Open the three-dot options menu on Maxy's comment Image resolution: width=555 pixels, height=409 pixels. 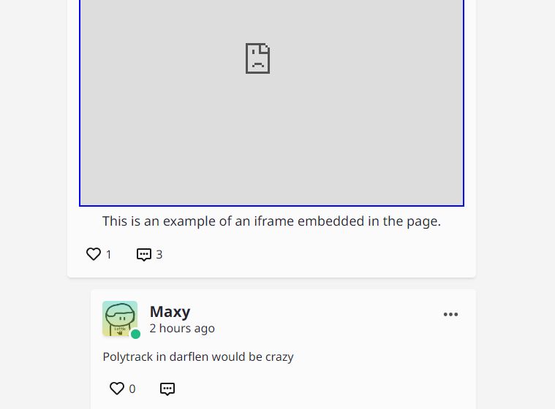tap(450, 314)
